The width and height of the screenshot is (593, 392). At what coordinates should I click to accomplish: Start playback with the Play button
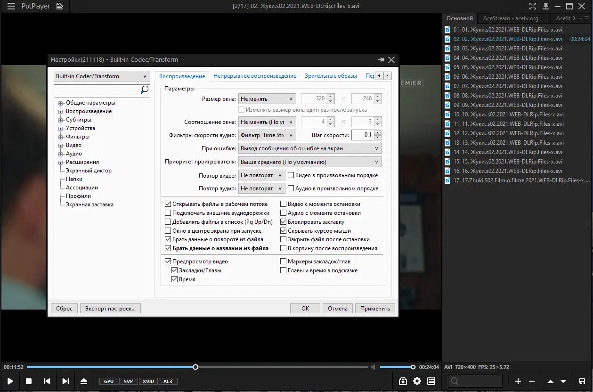10,381
